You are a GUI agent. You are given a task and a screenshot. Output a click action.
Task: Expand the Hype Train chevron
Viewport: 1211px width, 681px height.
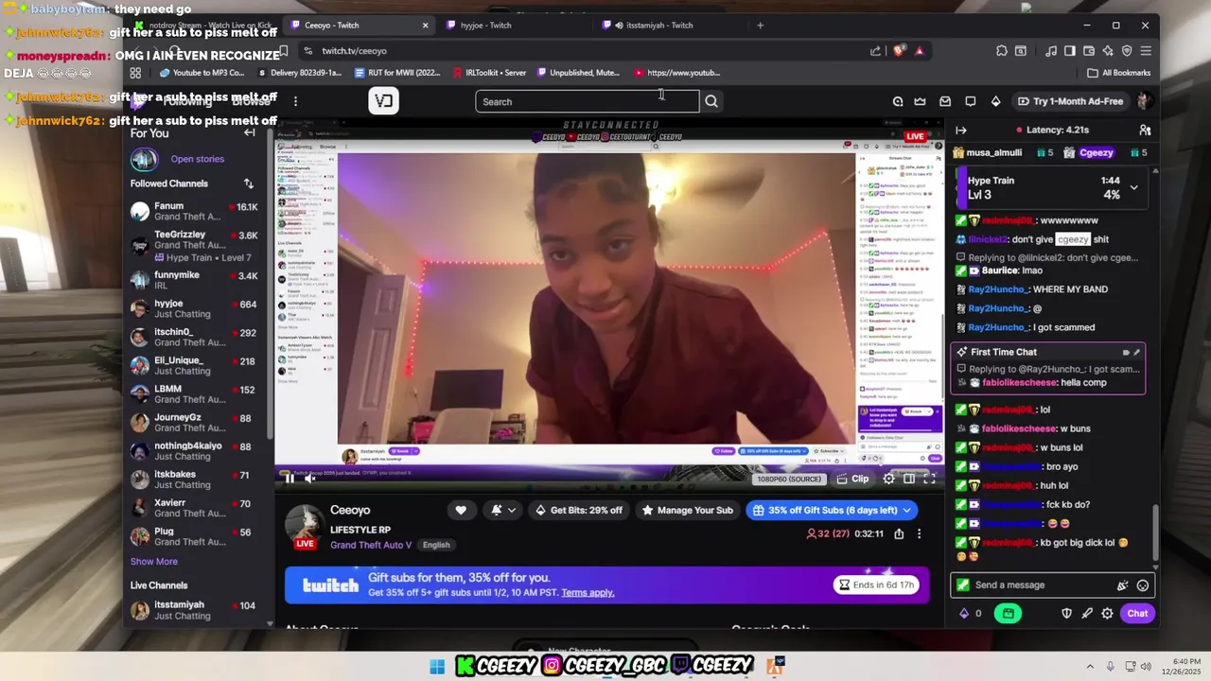tap(1133, 187)
